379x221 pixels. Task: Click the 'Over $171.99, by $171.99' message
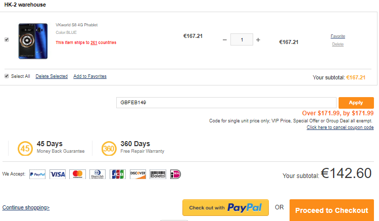click(x=338, y=113)
